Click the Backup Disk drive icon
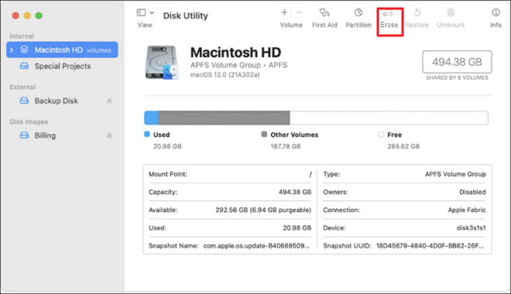The width and height of the screenshot is (511, 294). [x=24, y=101]
